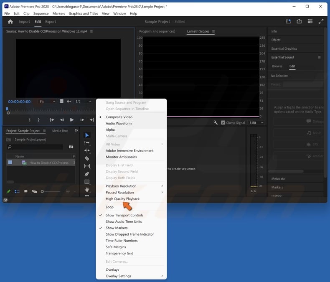Select the Pen tool
The height and width of the screenshot is (282, 330).
coord(87,174)
